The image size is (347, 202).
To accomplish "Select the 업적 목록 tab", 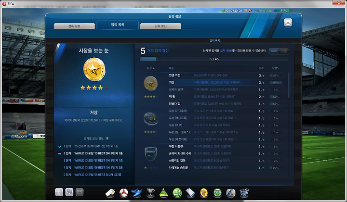I will (118, 25).
